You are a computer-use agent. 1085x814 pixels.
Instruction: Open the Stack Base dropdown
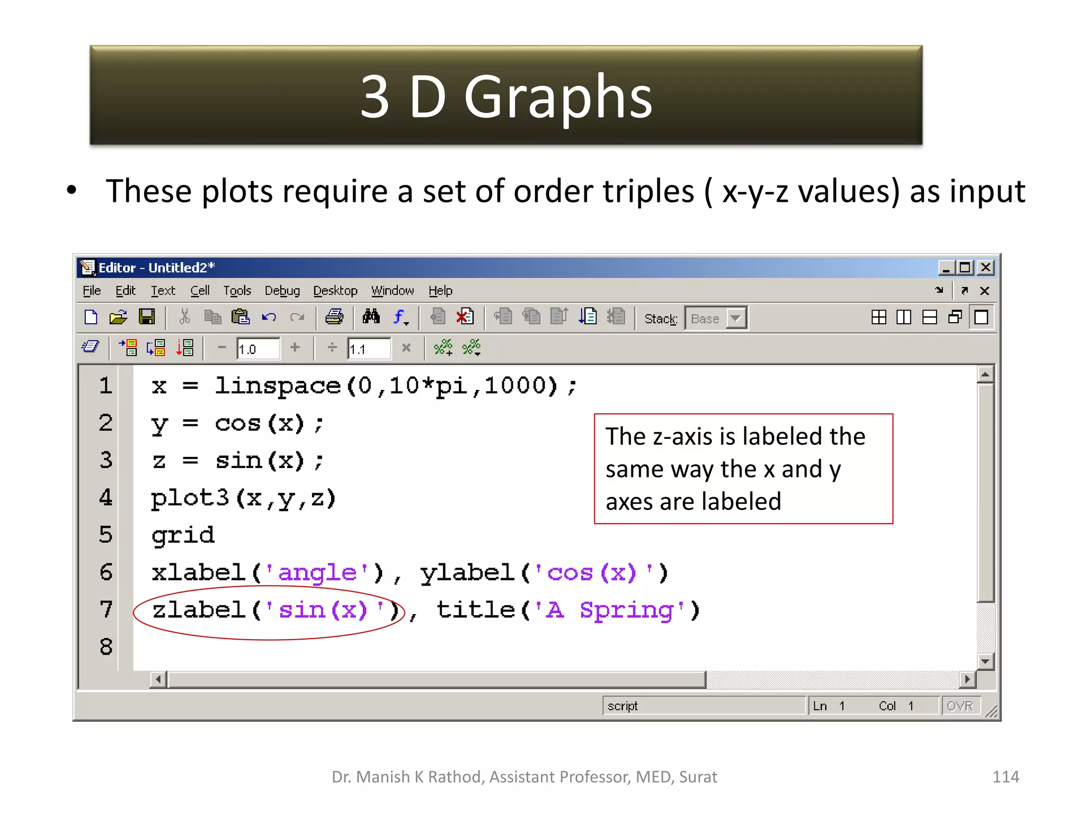click(x=716, y=318)
